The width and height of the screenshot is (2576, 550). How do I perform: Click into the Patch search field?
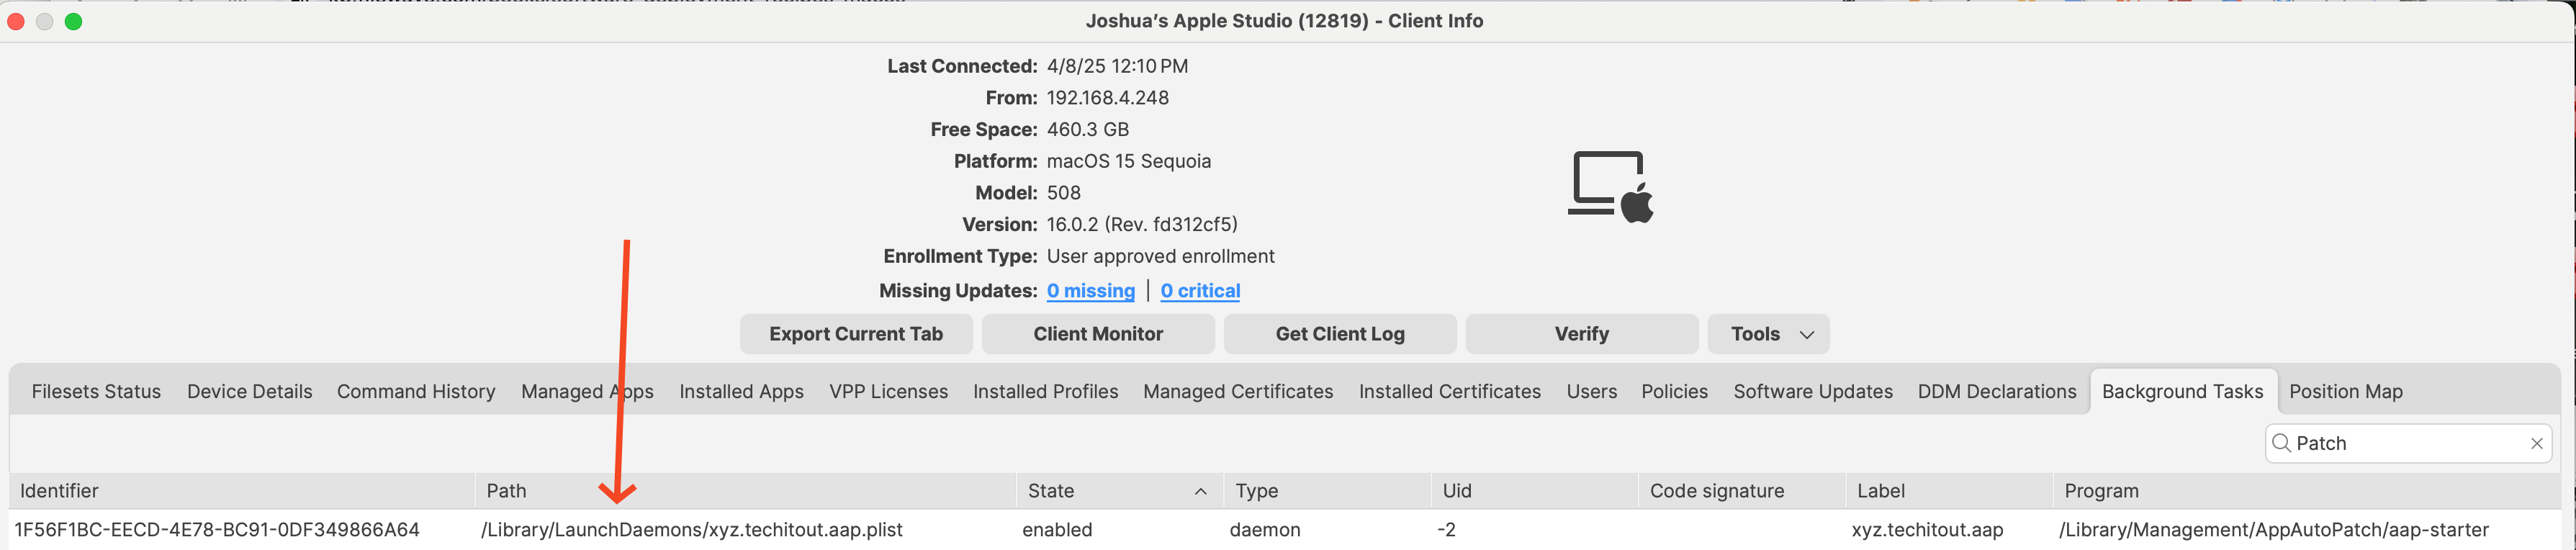click(2408, 443)
